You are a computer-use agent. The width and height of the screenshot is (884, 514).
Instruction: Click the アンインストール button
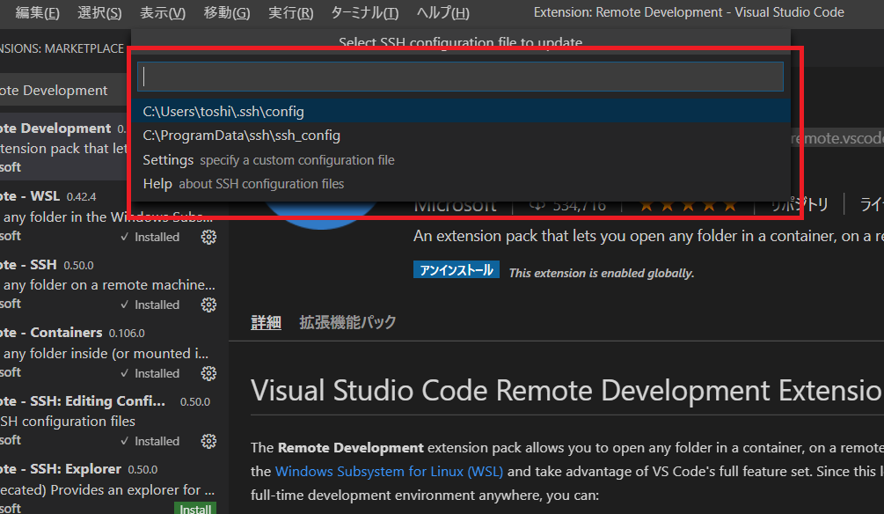coord(457,269)
